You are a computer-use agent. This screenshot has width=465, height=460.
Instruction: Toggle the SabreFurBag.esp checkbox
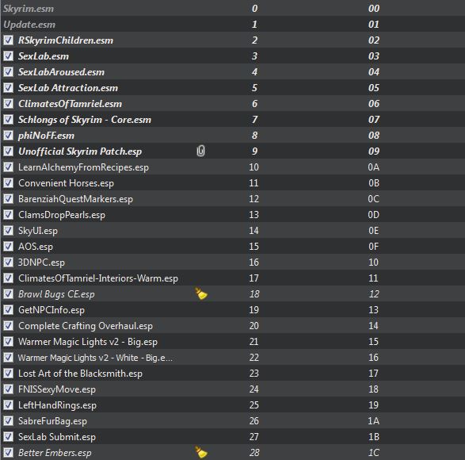[x=8, y=421]
